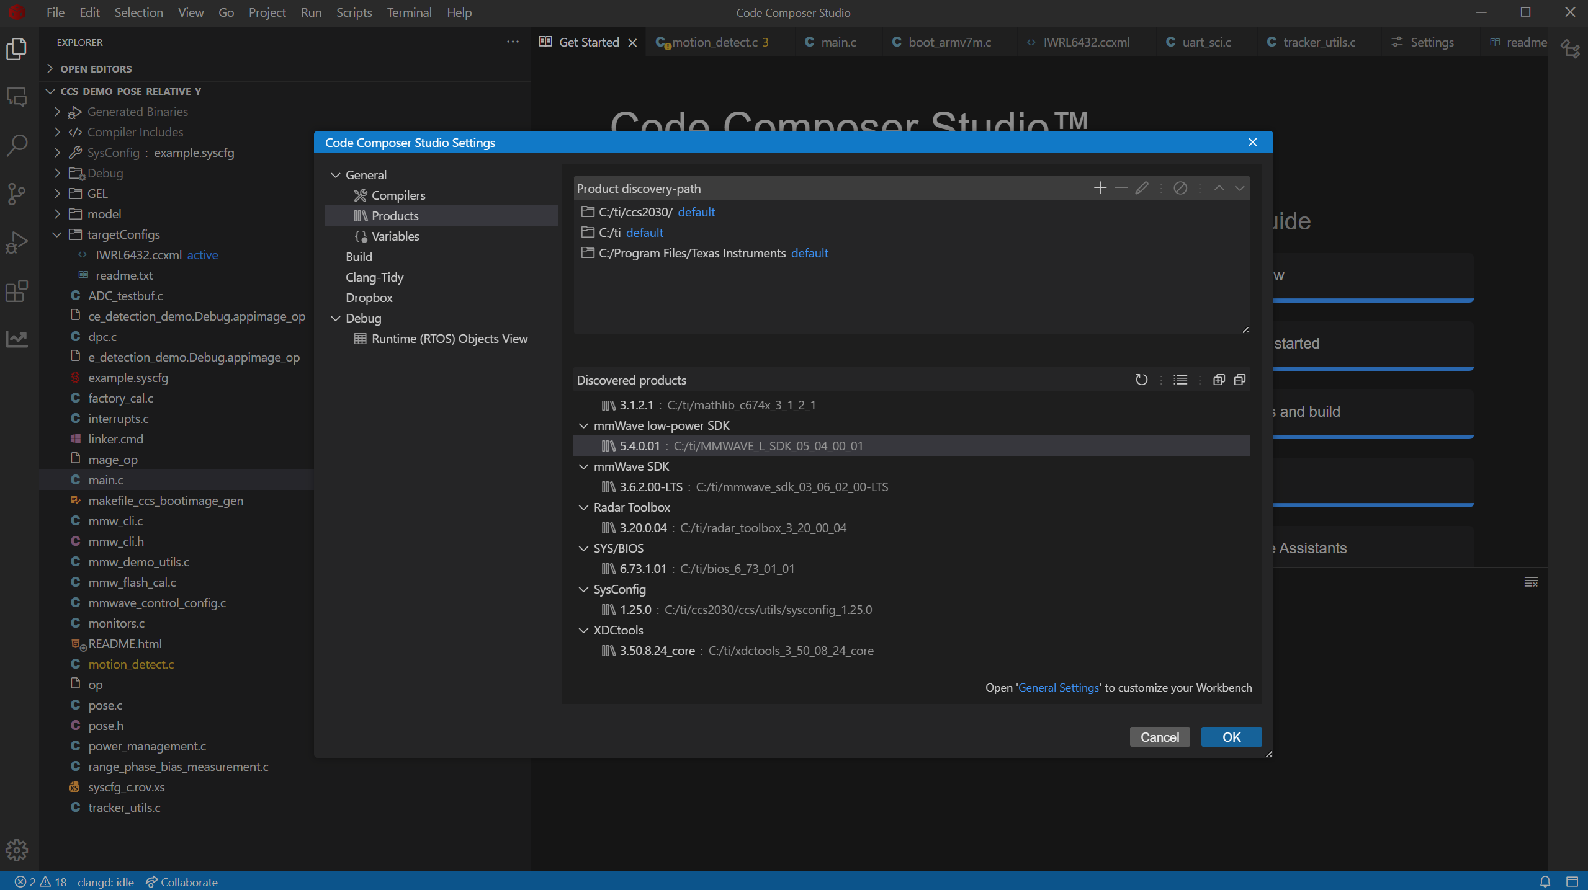Viewport: 1588px width, 890px height.
Task: Collapse mmWave low-power SDK group
Action: (x=583, y=425)
